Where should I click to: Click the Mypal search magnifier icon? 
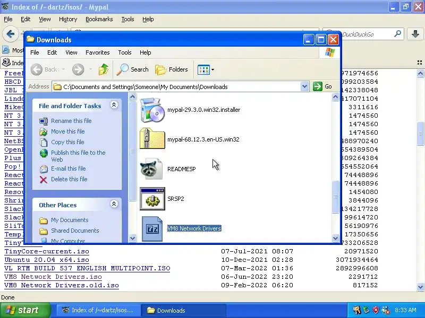[397, 34]
